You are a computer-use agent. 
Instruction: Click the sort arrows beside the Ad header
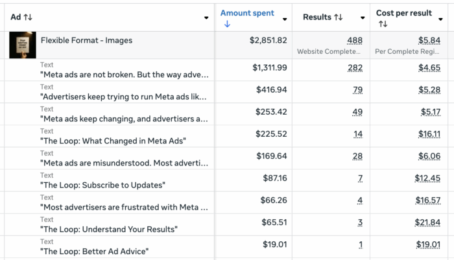[28, 18]
